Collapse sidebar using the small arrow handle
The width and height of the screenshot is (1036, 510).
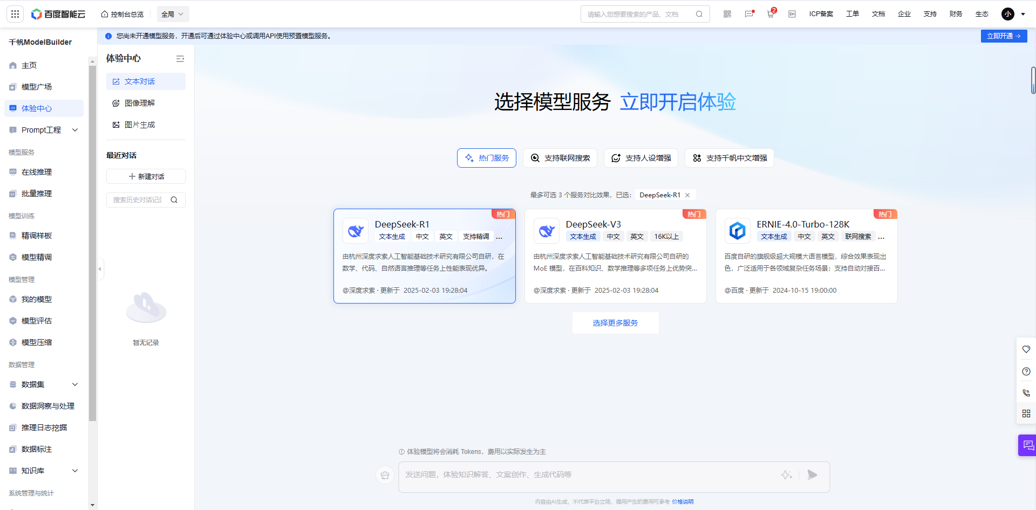point(100,268)
